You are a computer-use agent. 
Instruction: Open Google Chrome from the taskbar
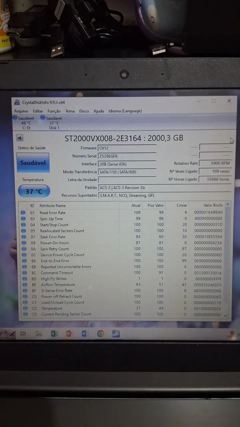(x=100, y=334)
